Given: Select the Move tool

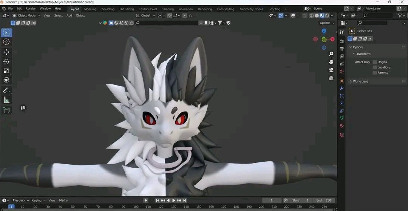Looking at the screenshot, I should tap(6, 52).
